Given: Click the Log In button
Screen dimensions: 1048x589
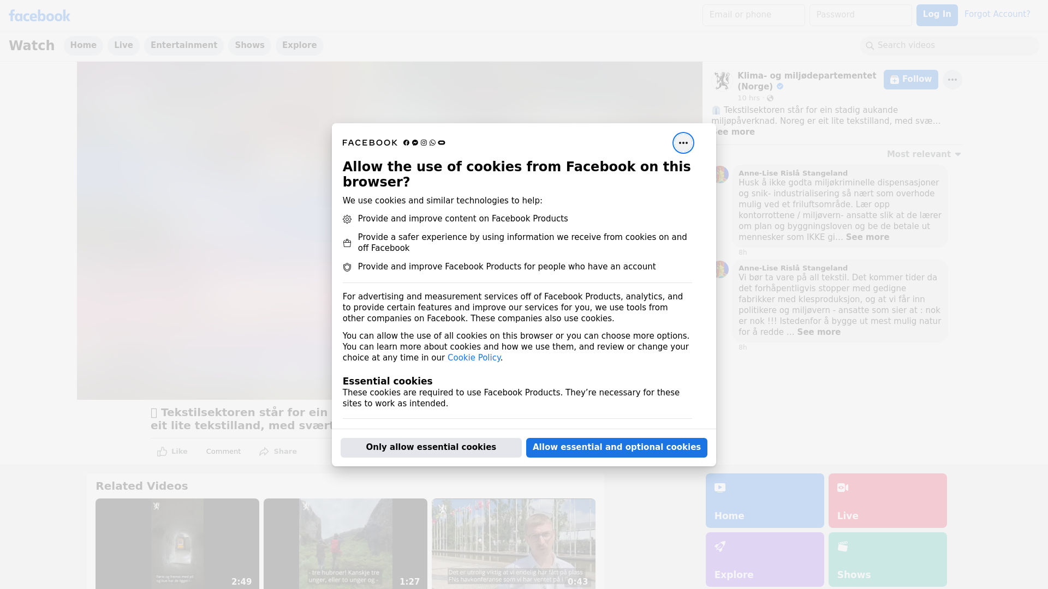Looking at the screenshot, I should 937,15.
